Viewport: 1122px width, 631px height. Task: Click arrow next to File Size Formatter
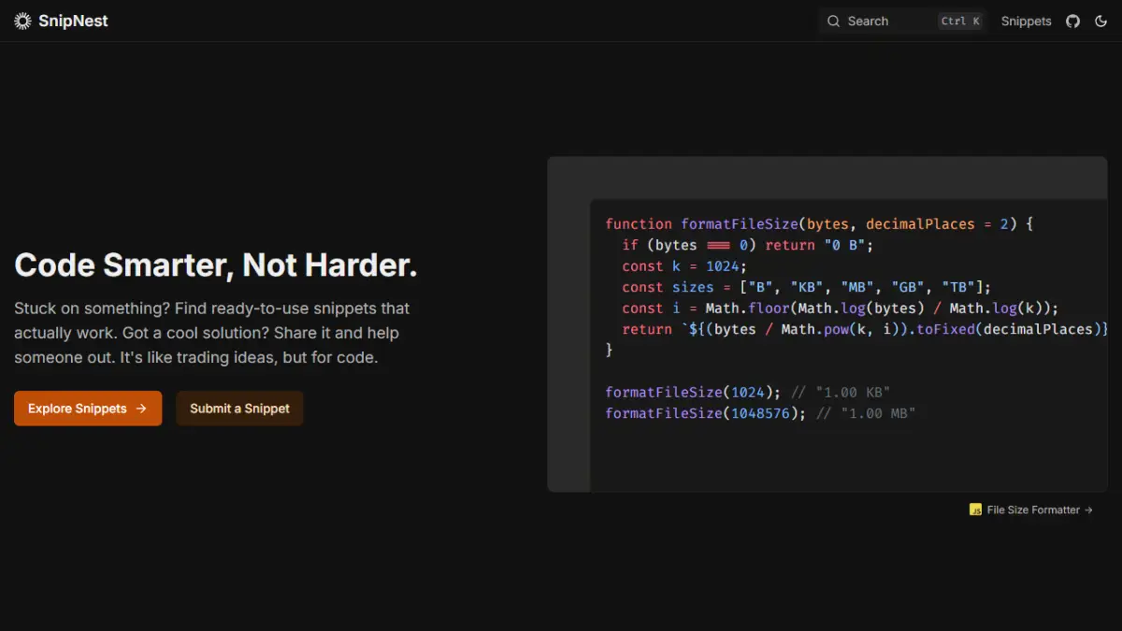point(1088,510)
